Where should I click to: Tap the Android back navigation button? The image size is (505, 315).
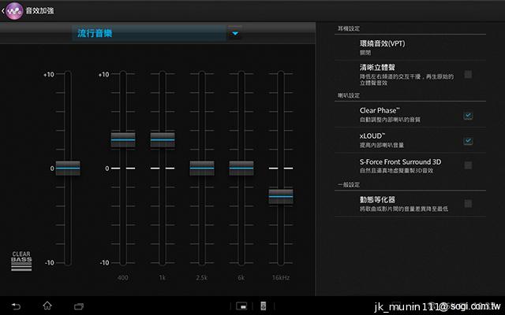[16, 306]
